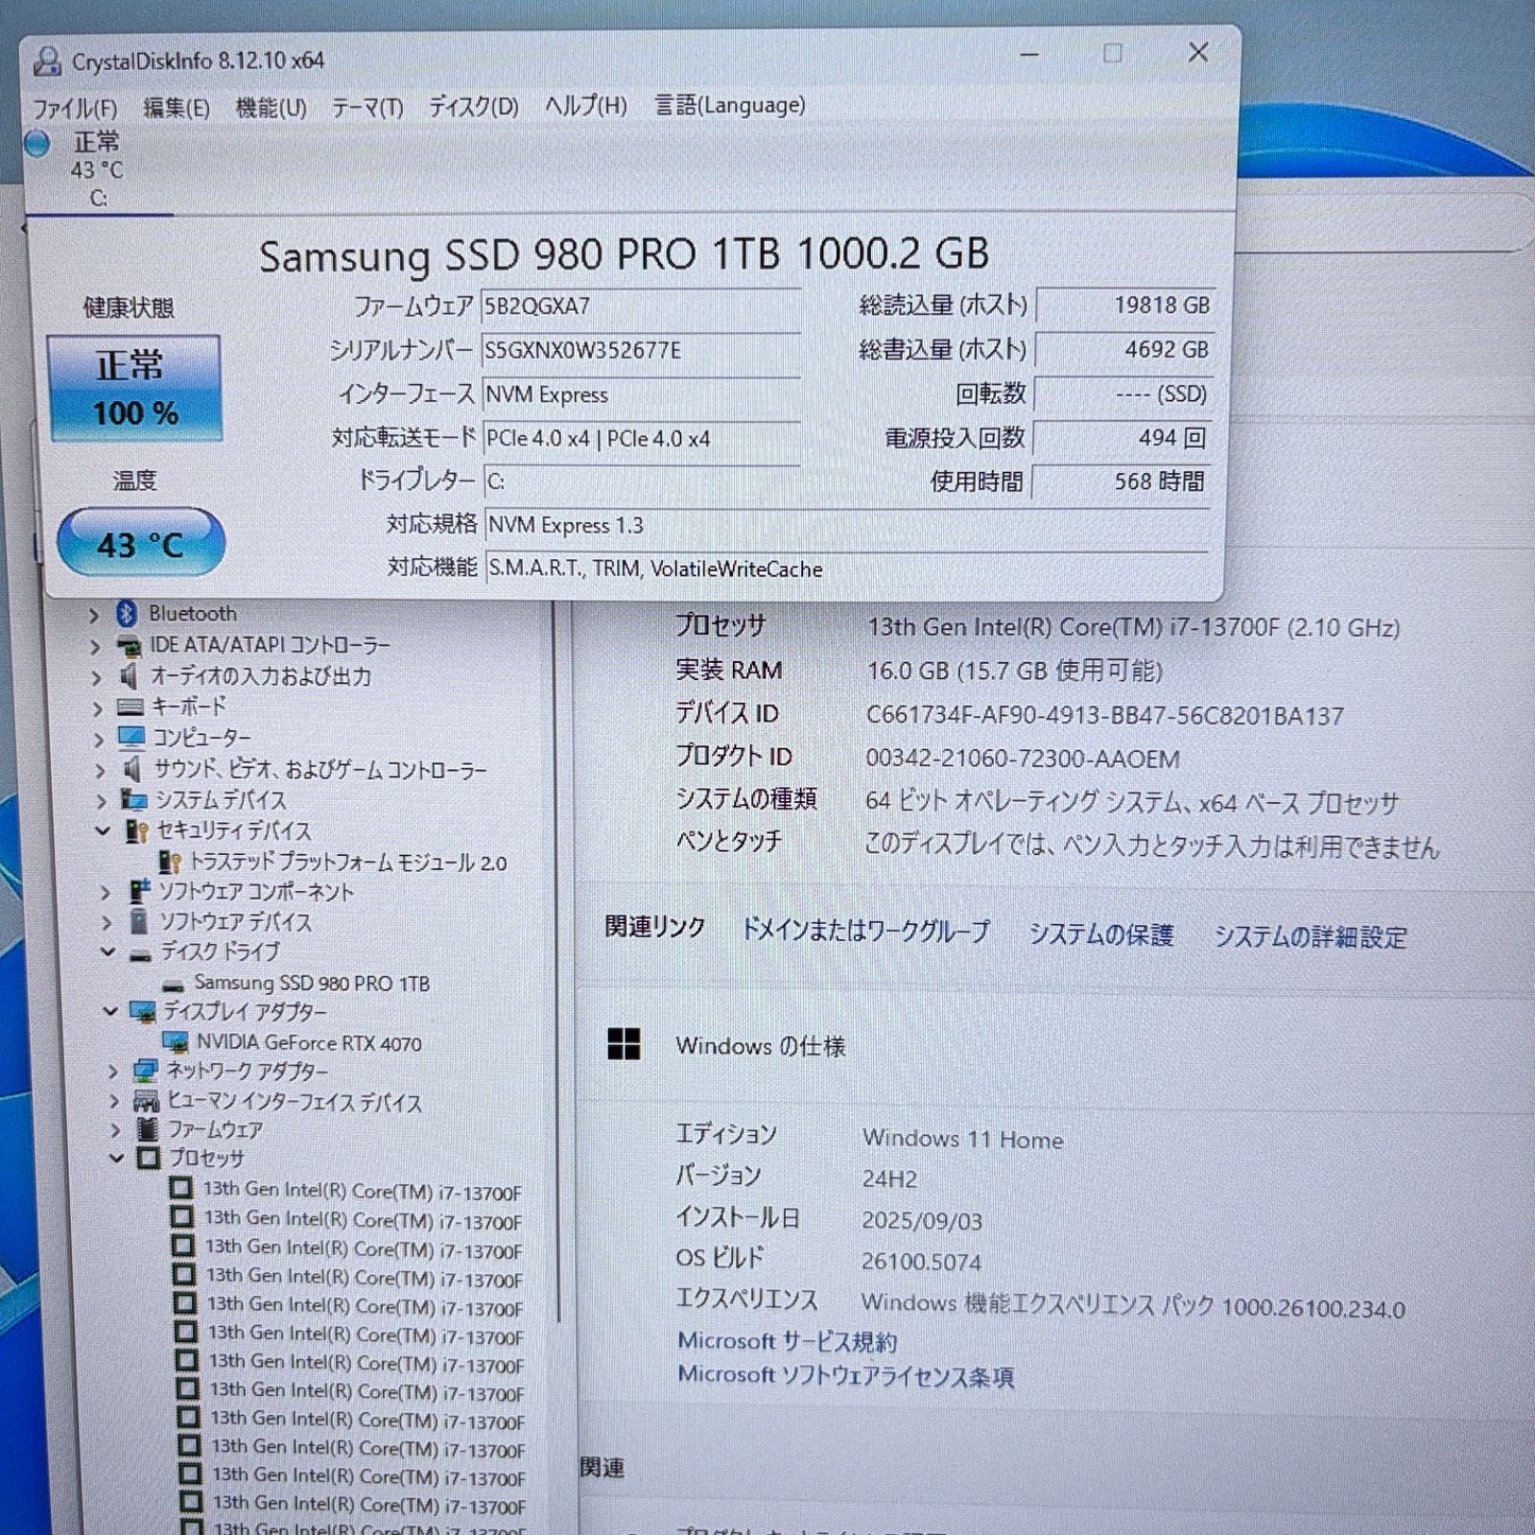Image resolution: width=1535 pixels, height=1535 pixels.
Task: Expand the ネットワーク アダプター node
Action: click(x=112, y=1072)
